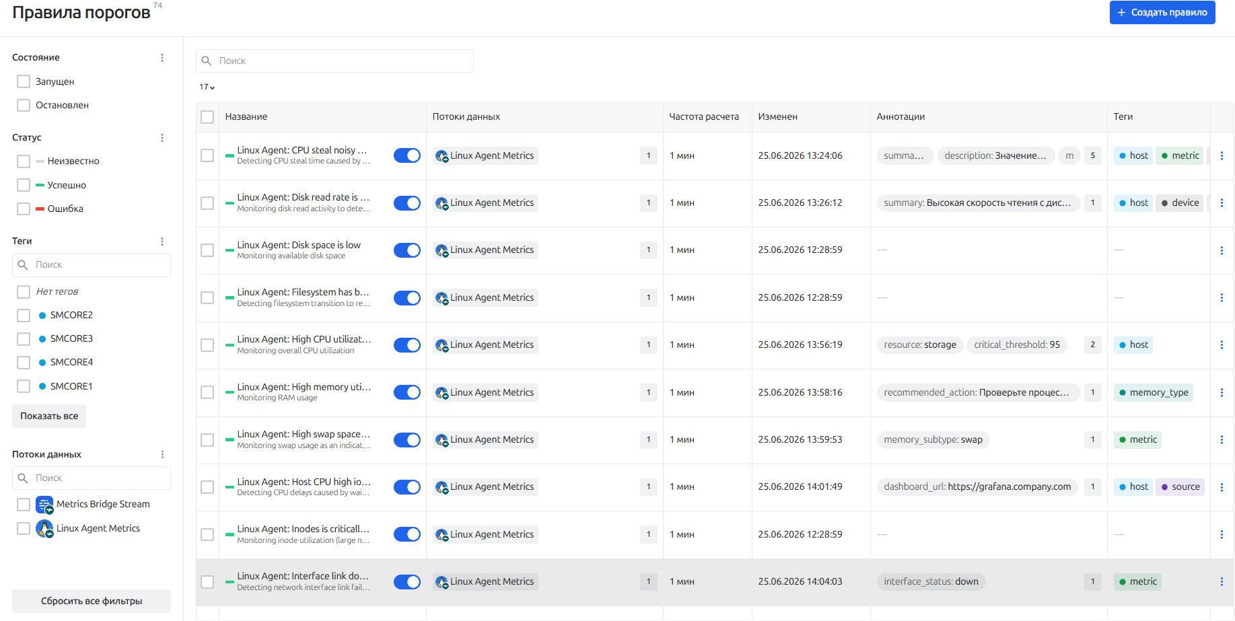Open kebab menu for CPU steal noisy rule
Image resolution: width=1235 pixels, height=621 pixels.
(x=1222, y=155)
